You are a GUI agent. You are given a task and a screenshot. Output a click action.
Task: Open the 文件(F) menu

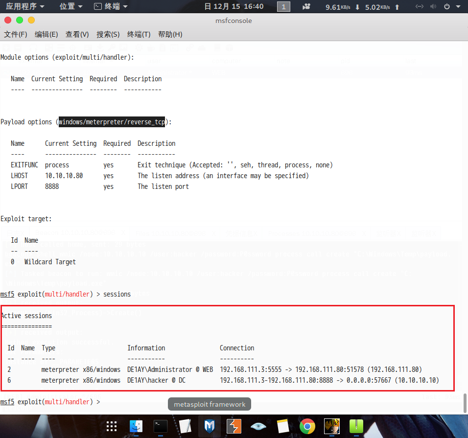(x=16, y=34)
